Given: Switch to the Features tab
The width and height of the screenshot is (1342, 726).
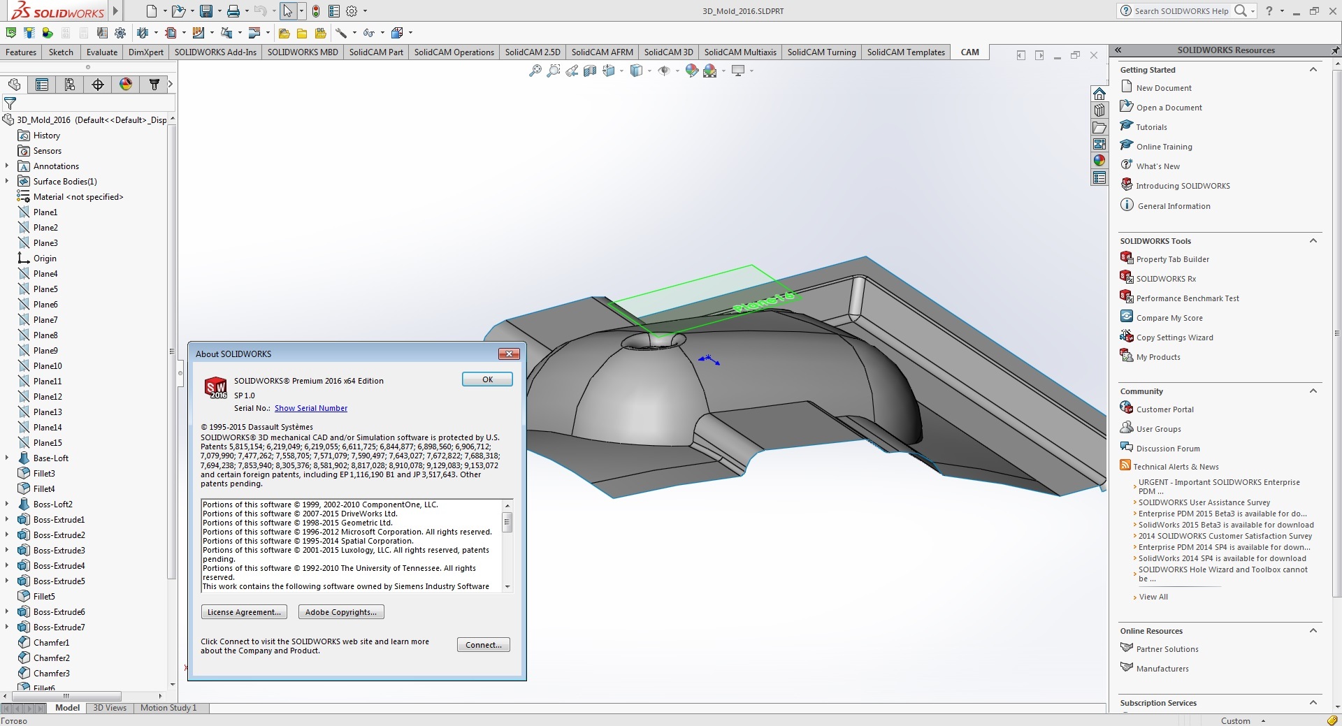Looking at the screenshot, I should click(x=21, y=52).
